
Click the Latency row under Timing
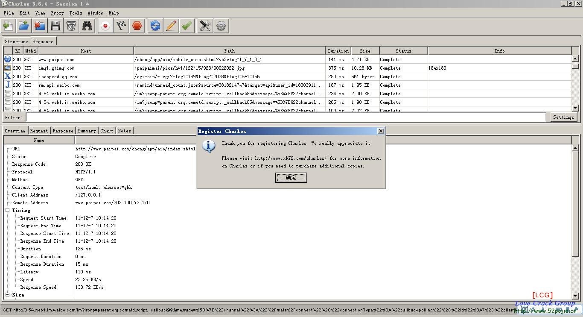(x=288, y=272)
